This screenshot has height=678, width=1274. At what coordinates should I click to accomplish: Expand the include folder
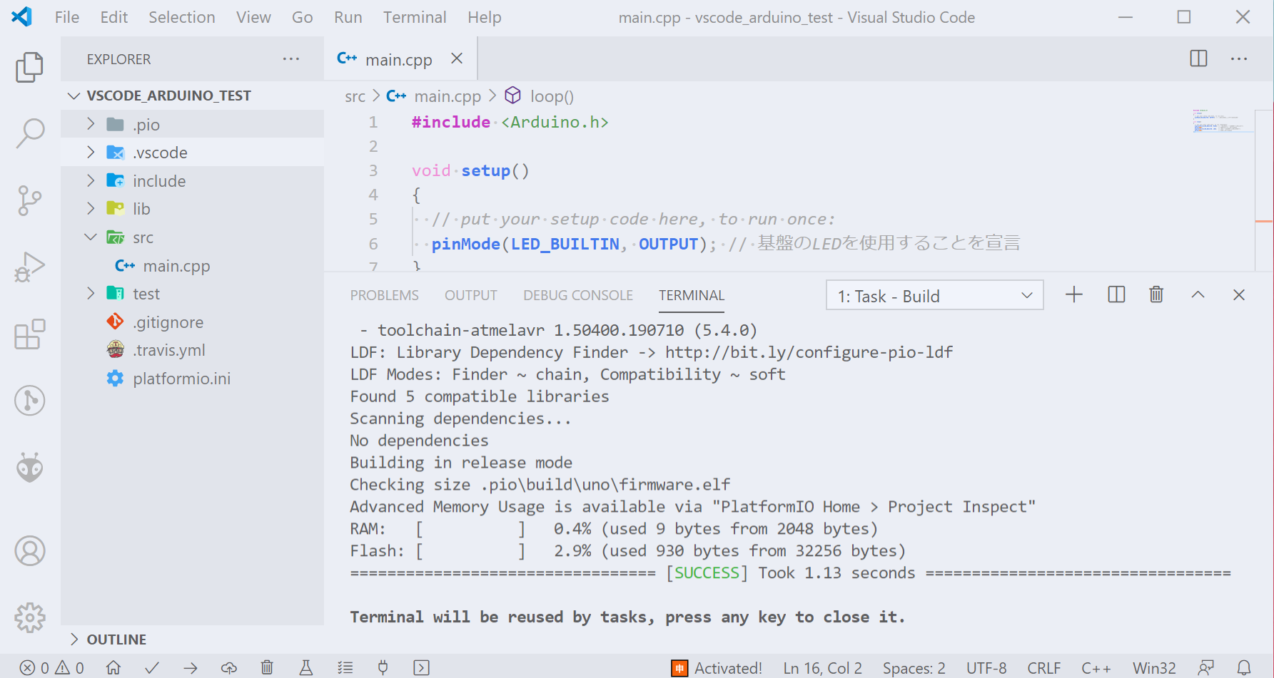[x=192, y=180]
